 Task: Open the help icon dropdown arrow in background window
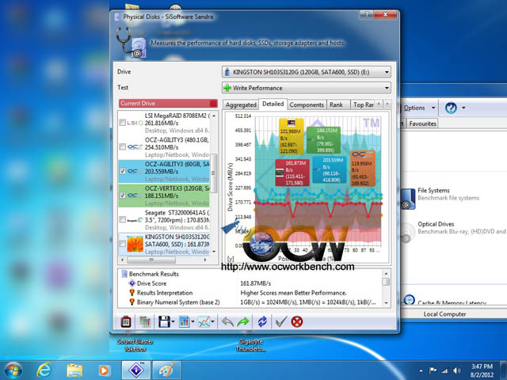[x=463, y=108]
